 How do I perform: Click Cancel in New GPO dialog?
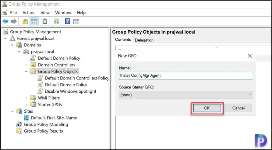pyautogui.click(x=238, y=108)
